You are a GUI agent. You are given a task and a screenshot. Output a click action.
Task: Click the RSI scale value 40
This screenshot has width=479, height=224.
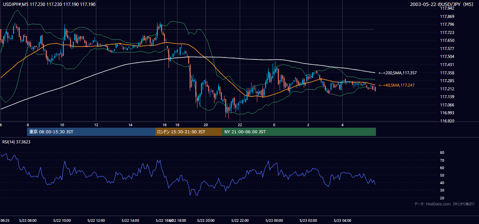point(442,183)
